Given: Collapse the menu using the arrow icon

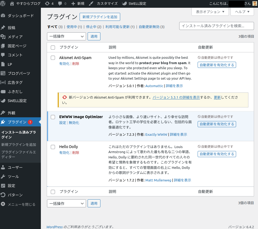Looking at the screenshot, I should click(3, 204).
